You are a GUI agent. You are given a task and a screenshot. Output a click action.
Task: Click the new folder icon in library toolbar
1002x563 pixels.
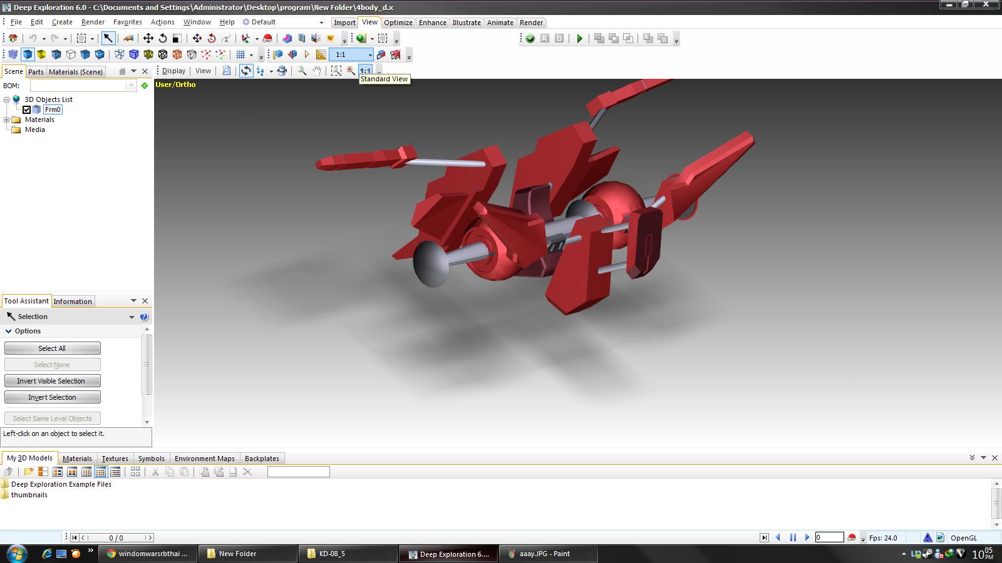[x=29, y=472]
